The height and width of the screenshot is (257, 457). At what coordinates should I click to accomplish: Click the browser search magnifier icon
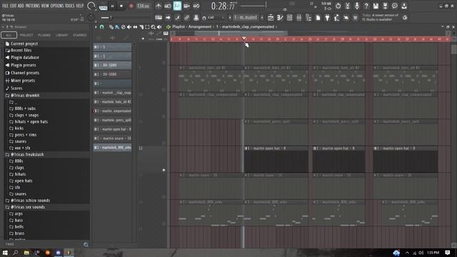[x=86, y=244]
